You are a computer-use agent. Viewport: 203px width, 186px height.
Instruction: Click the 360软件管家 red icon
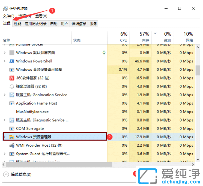tap(12, 78)
